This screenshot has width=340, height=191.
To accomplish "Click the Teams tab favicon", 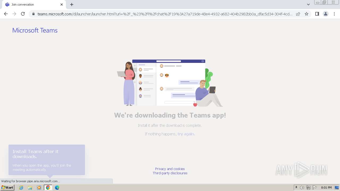I will point(7,5).
